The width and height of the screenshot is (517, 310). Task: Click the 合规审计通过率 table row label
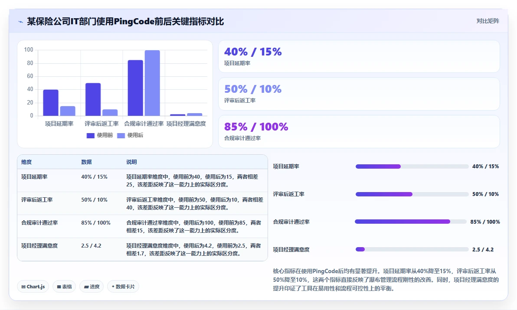click(x=39, y=223)
